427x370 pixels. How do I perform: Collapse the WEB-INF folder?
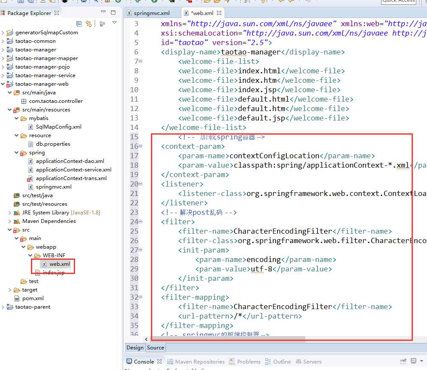(x=30, y=256)
